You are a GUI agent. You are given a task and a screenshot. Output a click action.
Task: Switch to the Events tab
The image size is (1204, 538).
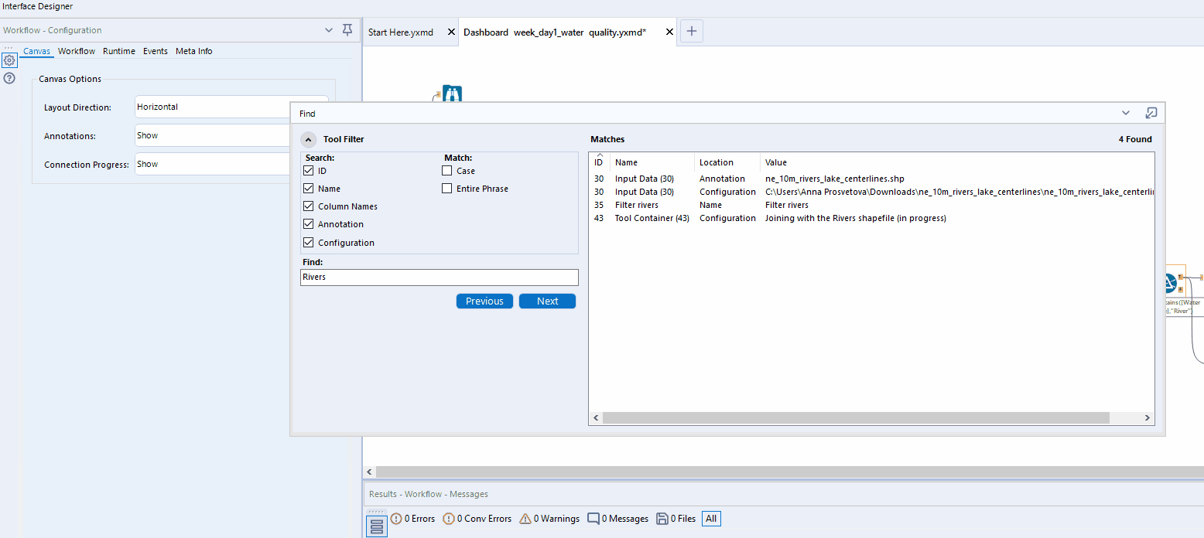[x=156, y=51]
